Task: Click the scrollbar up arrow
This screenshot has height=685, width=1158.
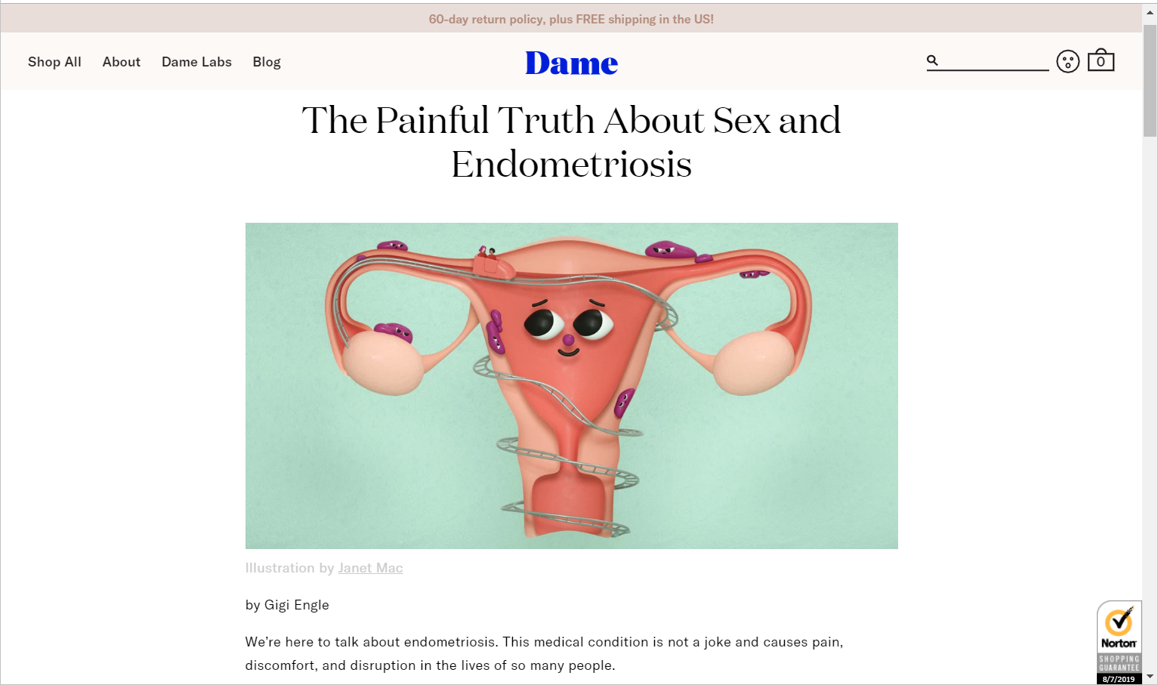Action: click(1150, 11)
